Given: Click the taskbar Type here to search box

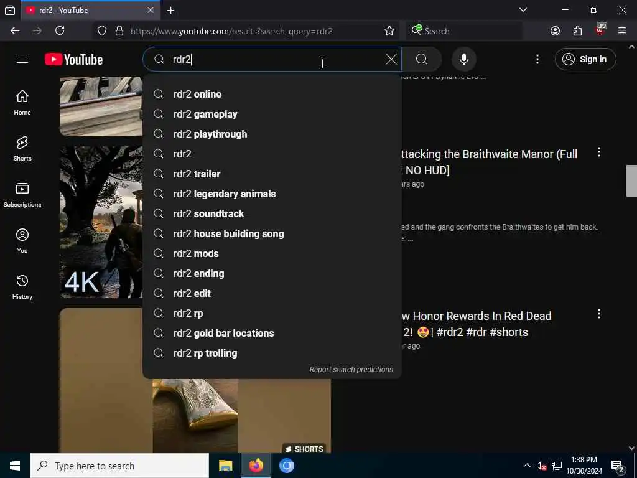Looking at the screenshot, I should (x=119, y=466).
